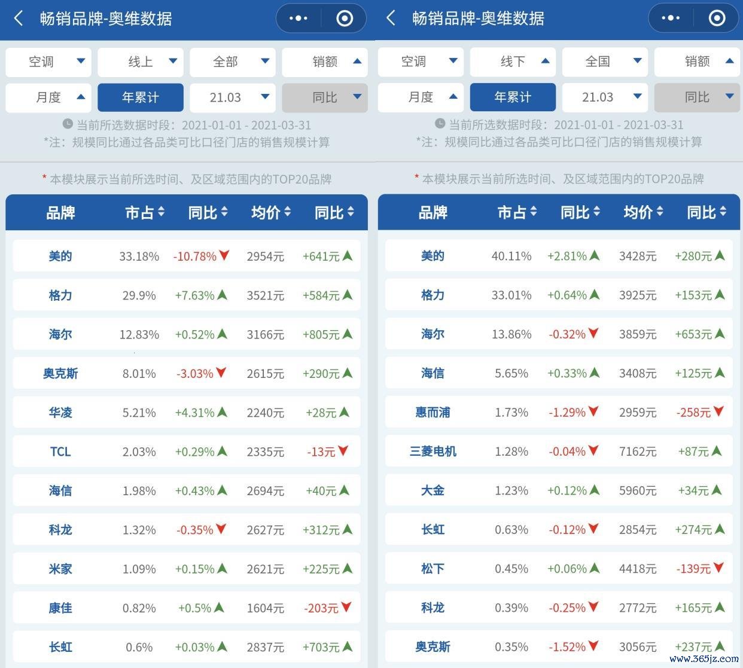Viewport: 743px width, 668px height.
Task: Open the 全国 region dropdown
Action: coord(605,62)
